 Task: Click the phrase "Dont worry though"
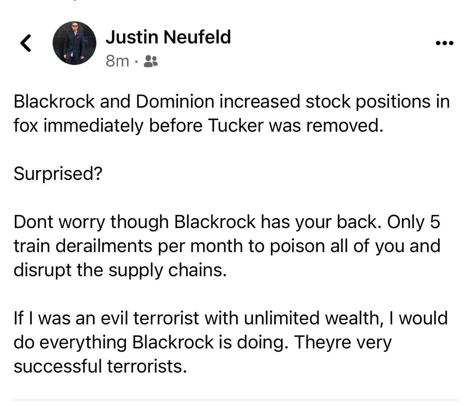tap(91, 222)
